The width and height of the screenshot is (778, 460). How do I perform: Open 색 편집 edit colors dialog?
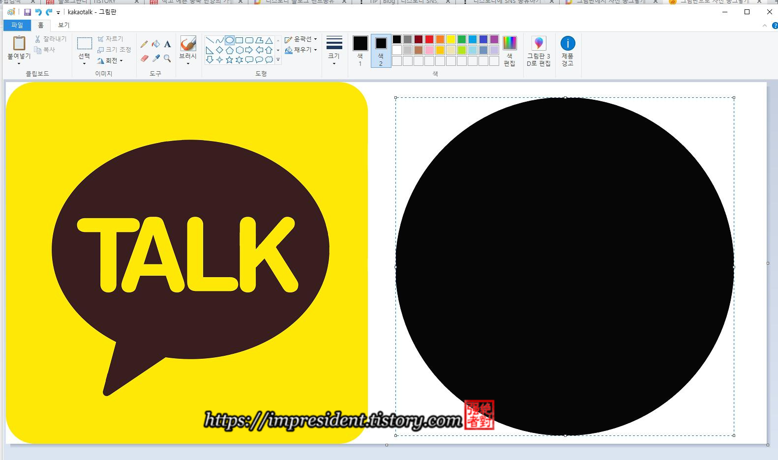(x=509, y=51)
